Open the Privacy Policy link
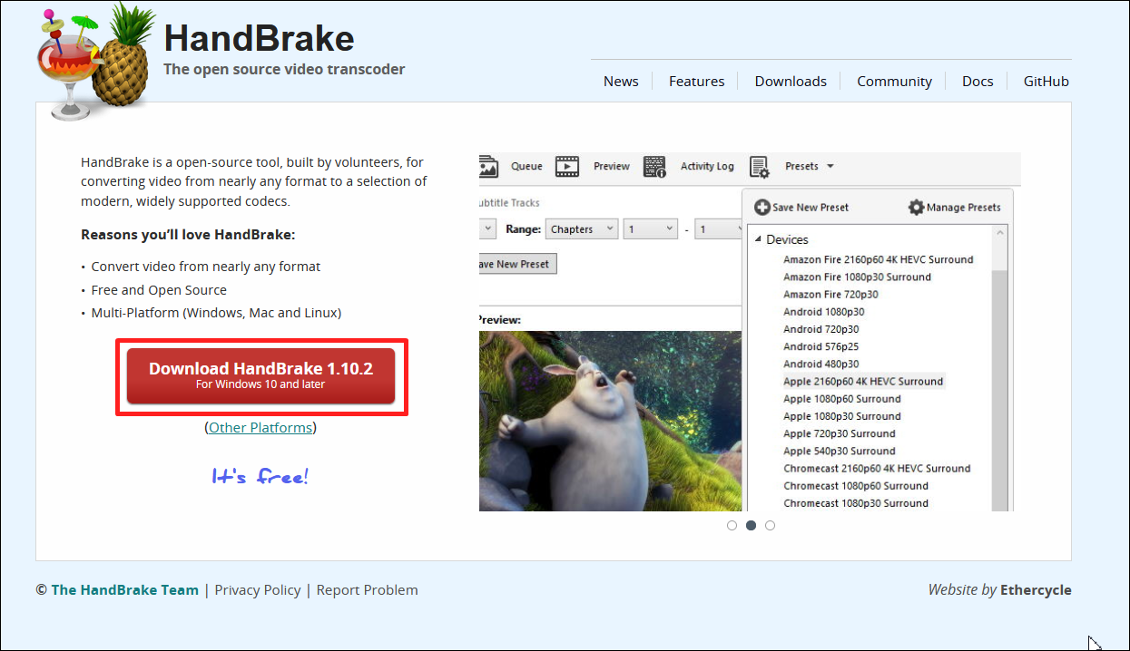 click(258, 590)
